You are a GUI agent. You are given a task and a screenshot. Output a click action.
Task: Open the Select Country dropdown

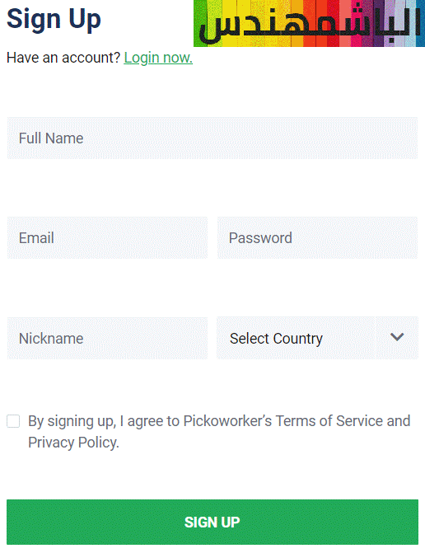[317, 338]
